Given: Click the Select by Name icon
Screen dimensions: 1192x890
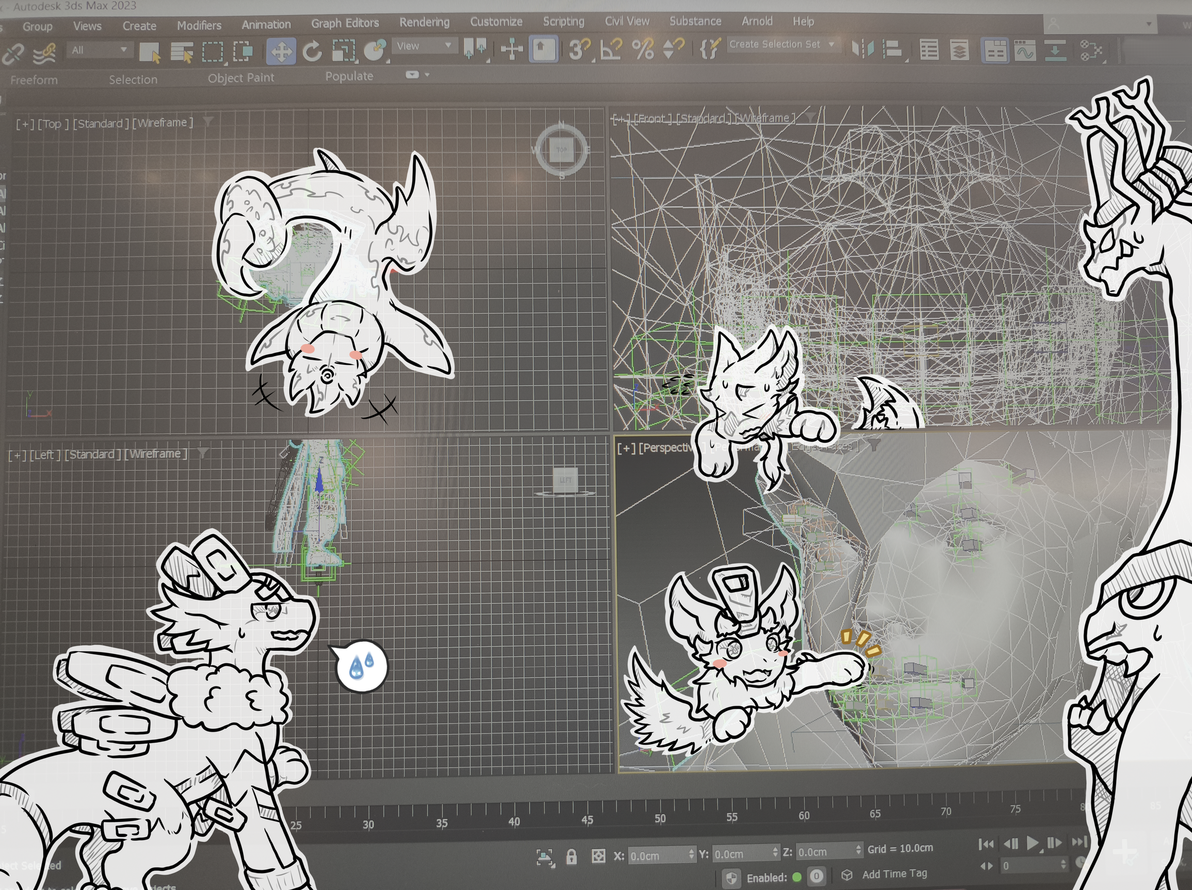Looking at the screenshot, I should [x=182, y=53].
